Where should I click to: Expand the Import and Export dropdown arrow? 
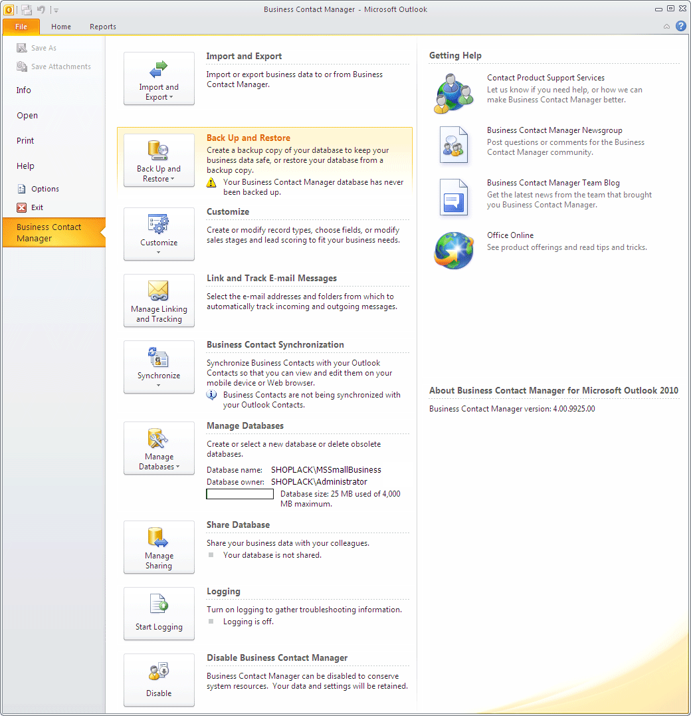[x=171, y=97]
